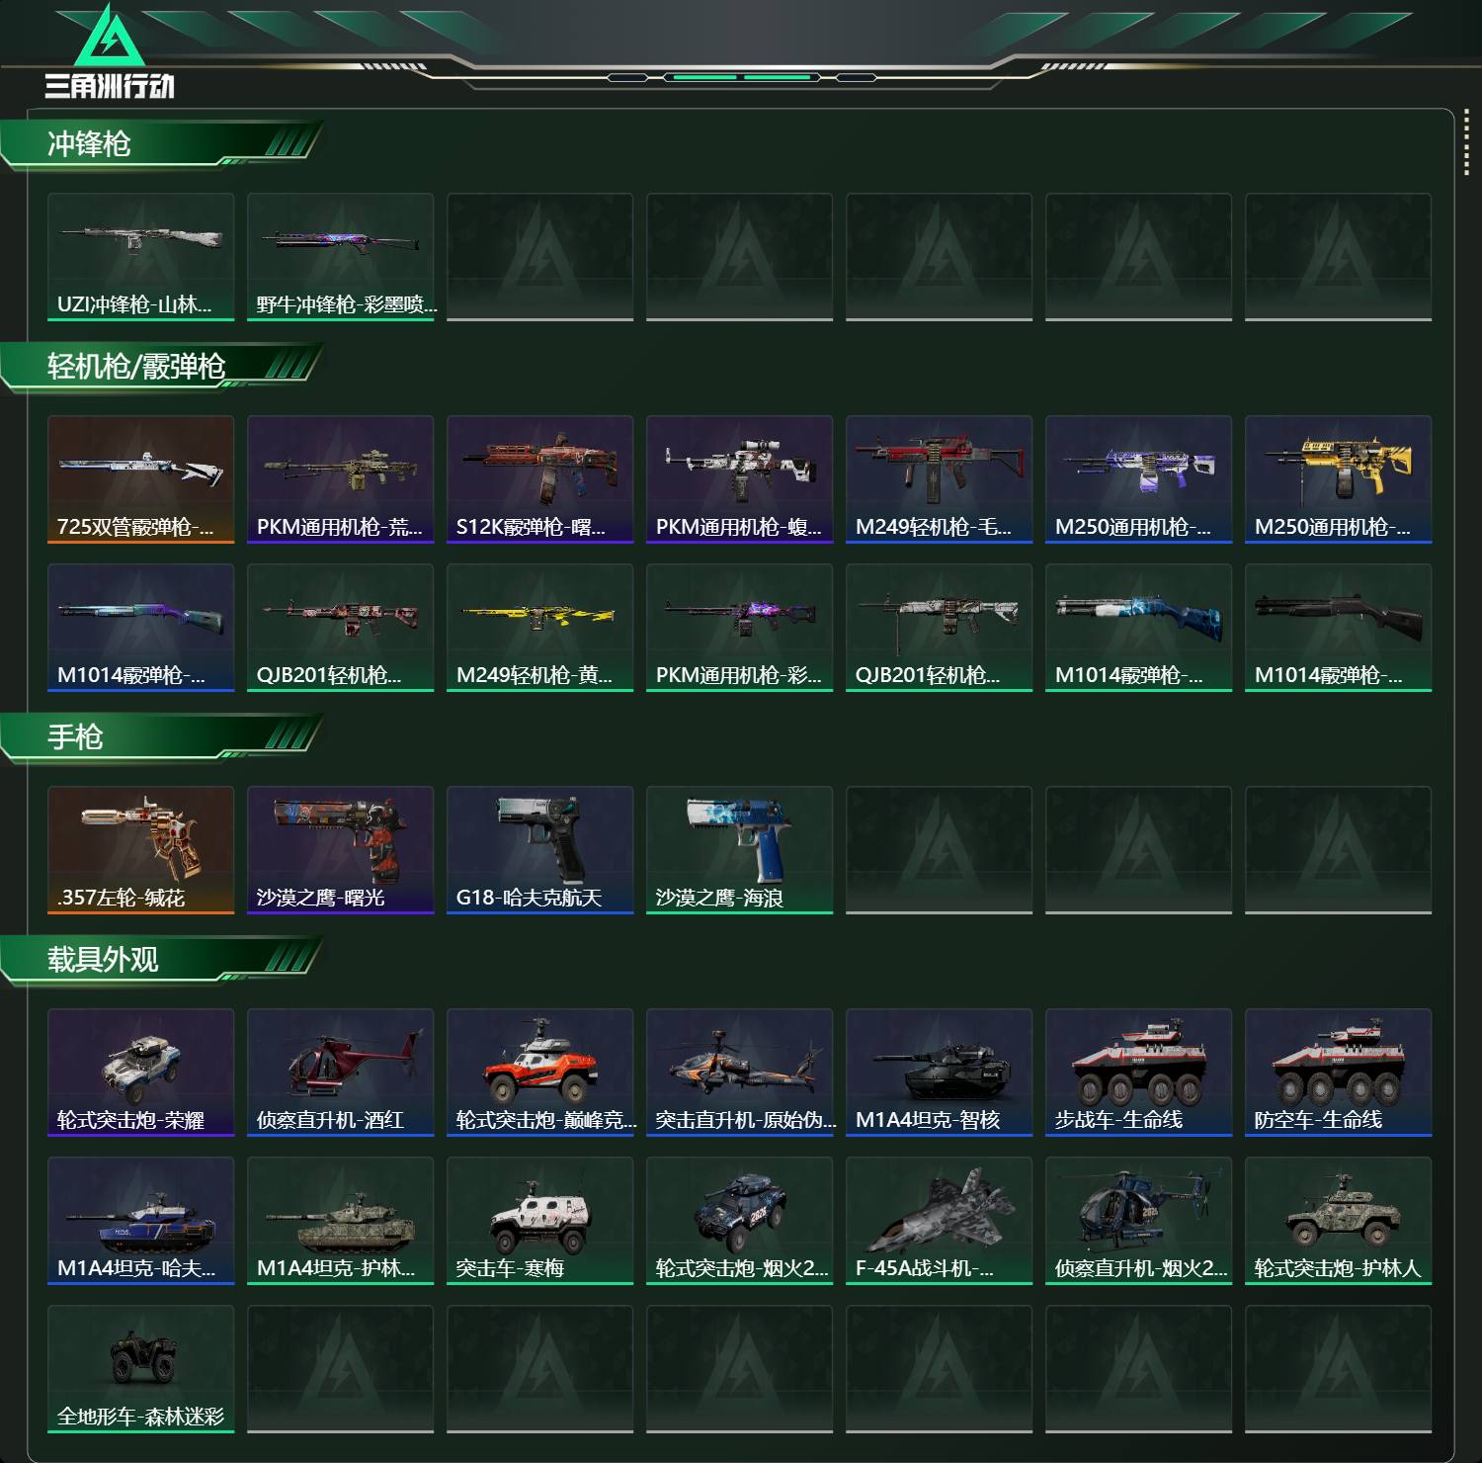Select the 侦察直升机-酒红 vehicle skin
The height and width of the screenshot is (1463, 1482).
point(340,1073)
